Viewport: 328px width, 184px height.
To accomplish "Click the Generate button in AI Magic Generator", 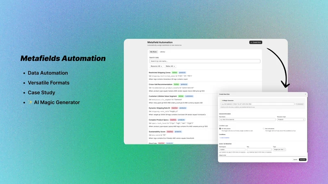I will tap(300, 104).
